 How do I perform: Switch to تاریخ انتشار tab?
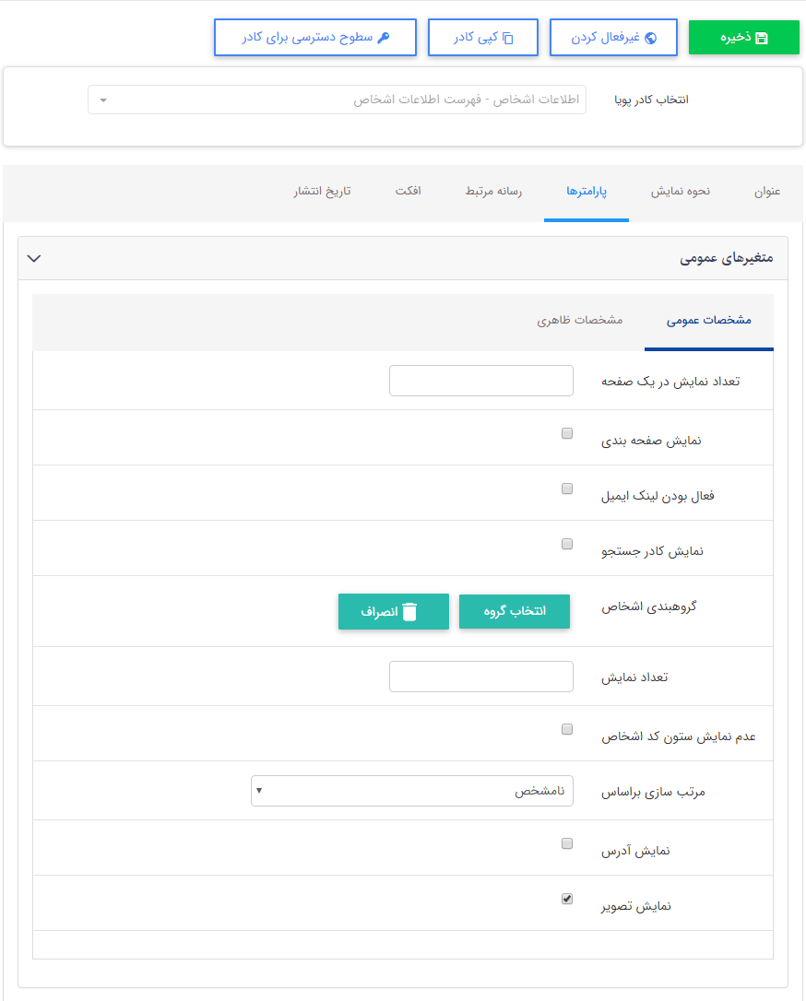(321, 191)
